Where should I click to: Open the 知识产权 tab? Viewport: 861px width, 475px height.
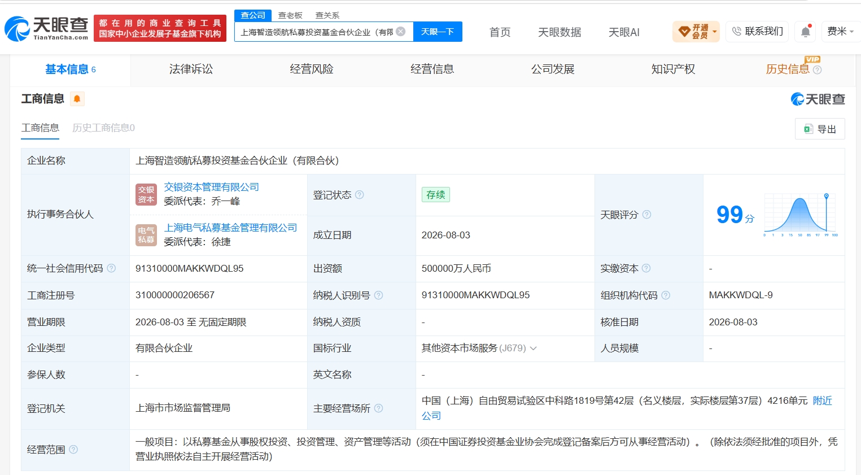click(673, 69)
